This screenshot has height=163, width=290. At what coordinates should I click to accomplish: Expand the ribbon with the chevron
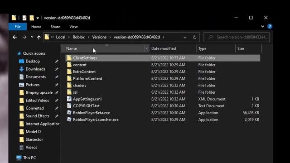(x=262, y=26)
